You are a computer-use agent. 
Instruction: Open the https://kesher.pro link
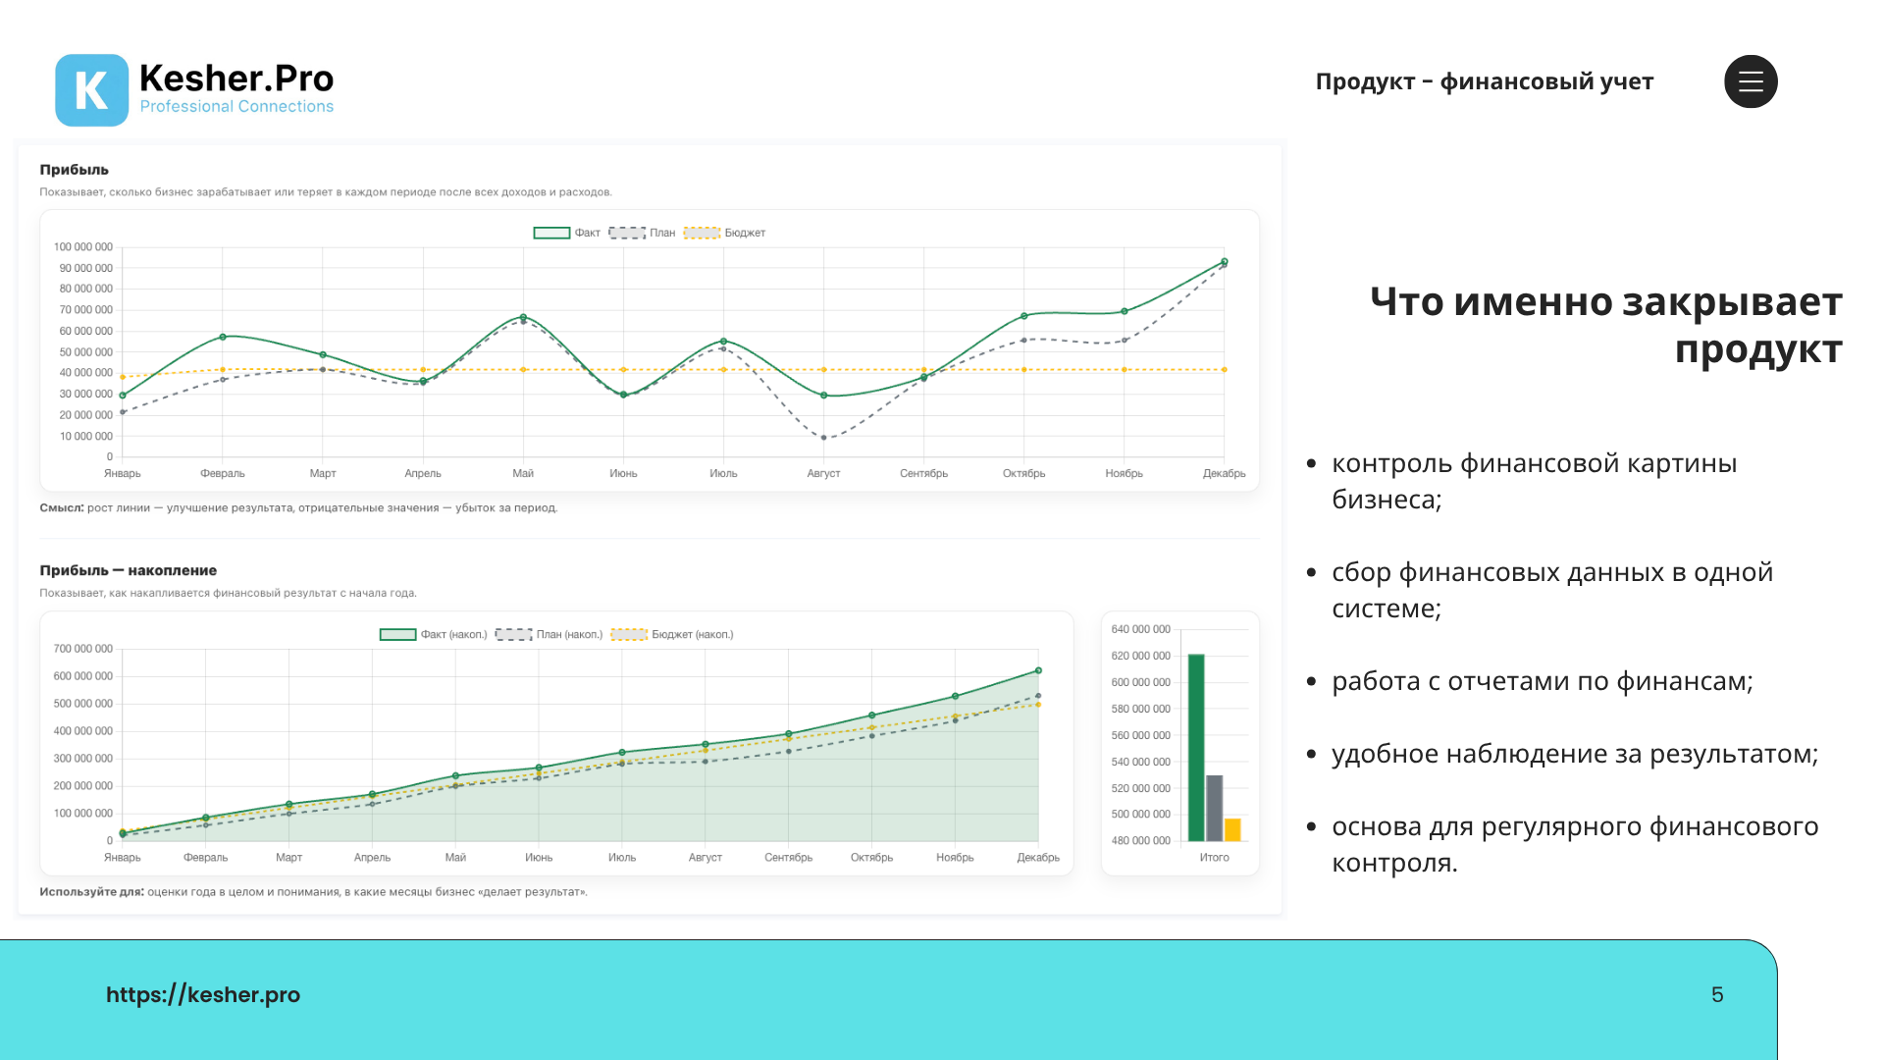pyautogui.click(x=203, y=994)
